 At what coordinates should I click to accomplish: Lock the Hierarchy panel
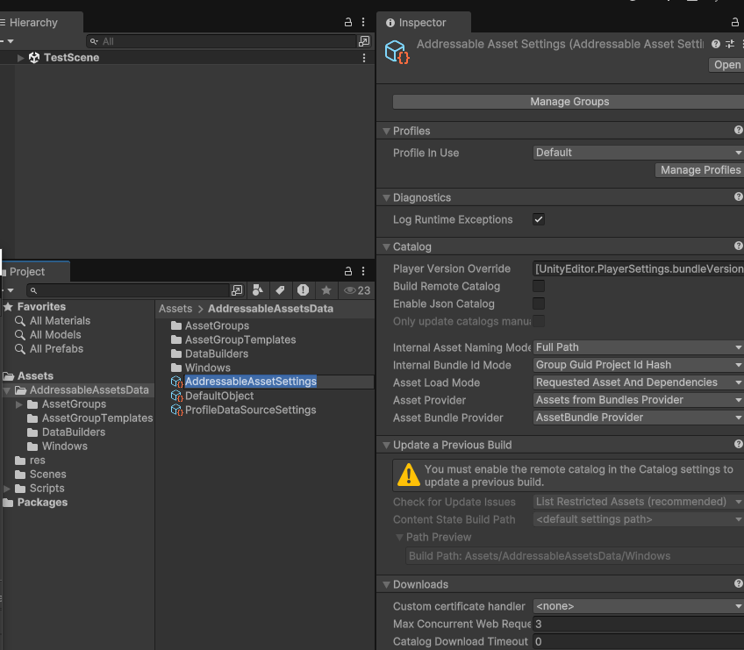(x=347, y=22)
